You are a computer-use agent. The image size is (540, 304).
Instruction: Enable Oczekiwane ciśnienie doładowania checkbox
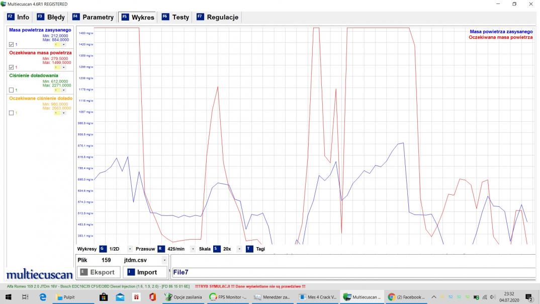pos(12,113)
